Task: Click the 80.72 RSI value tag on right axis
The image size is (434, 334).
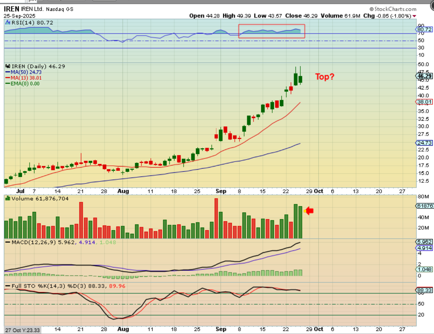Action: [425, 29]
